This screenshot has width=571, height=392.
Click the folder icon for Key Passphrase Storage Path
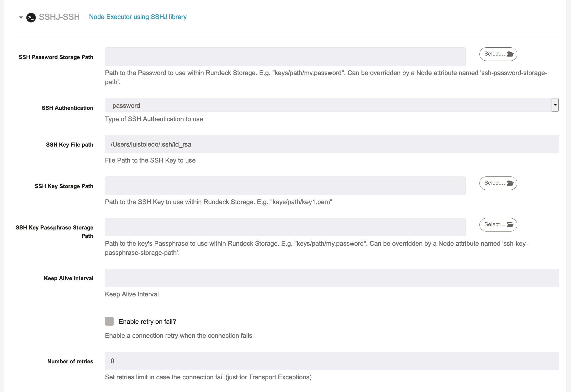[510, 225]
